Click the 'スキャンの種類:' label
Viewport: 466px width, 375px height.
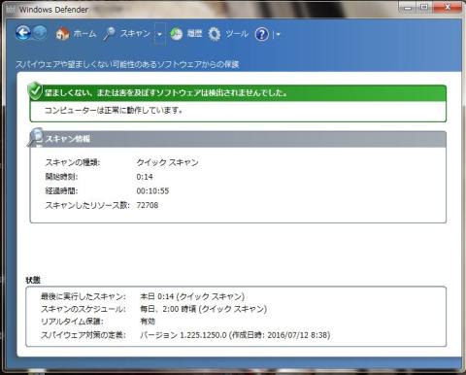[73, 162]
